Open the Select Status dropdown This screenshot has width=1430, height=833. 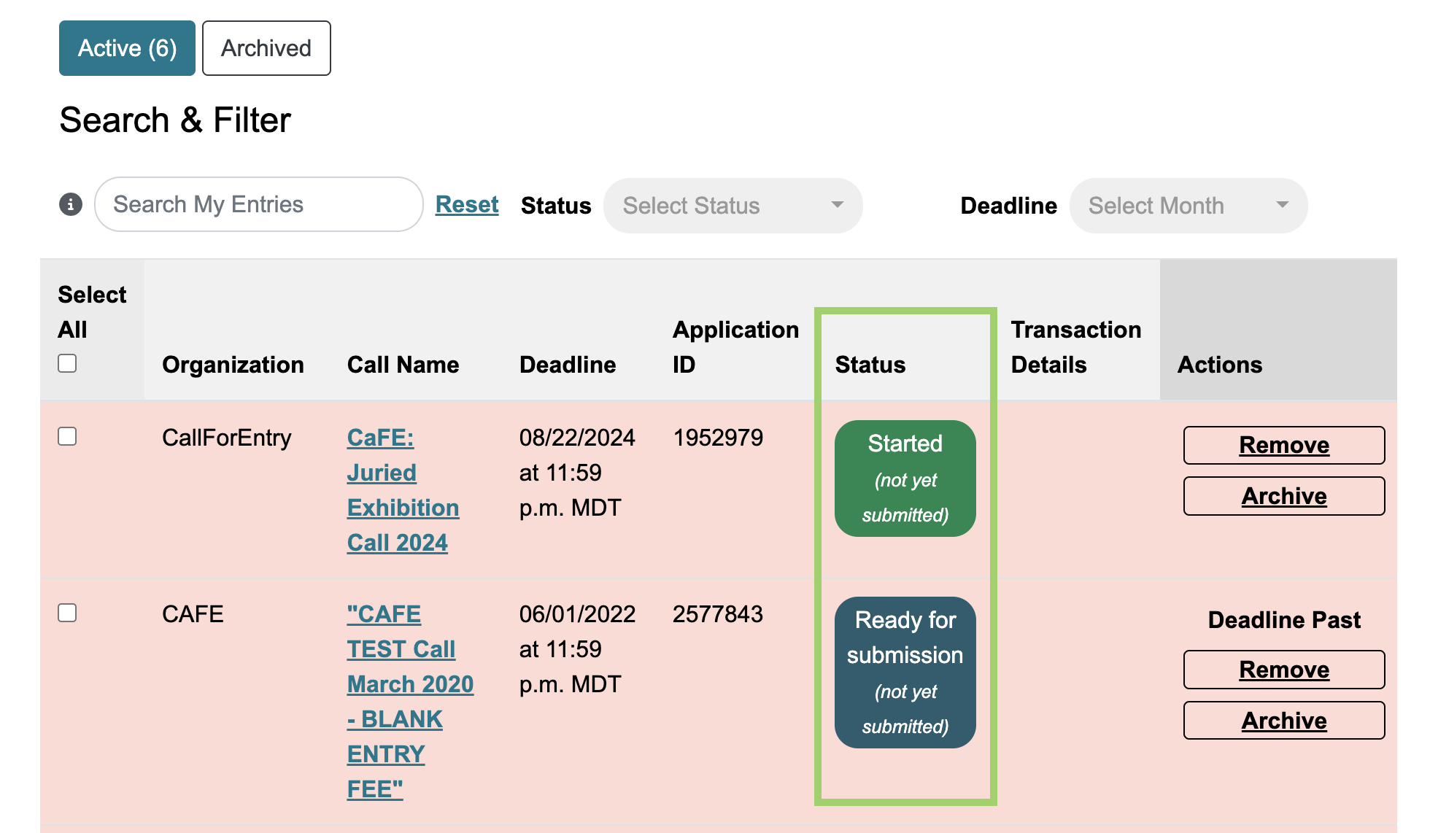point(732,206)
